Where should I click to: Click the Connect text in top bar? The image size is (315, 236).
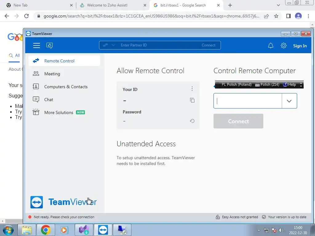pos(208,45)
